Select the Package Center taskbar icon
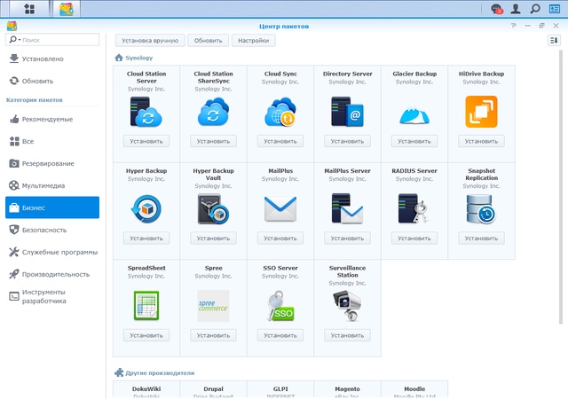 67,9
